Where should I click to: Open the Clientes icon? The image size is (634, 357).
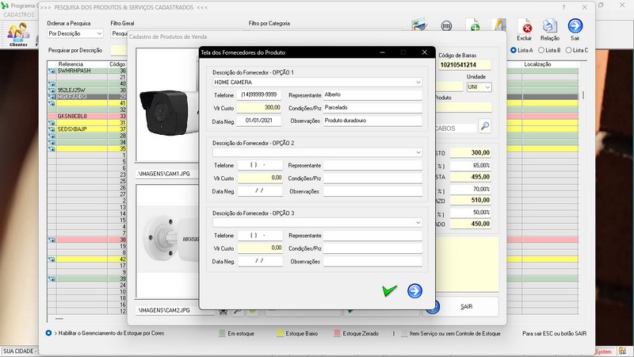[x=17, y=33]
